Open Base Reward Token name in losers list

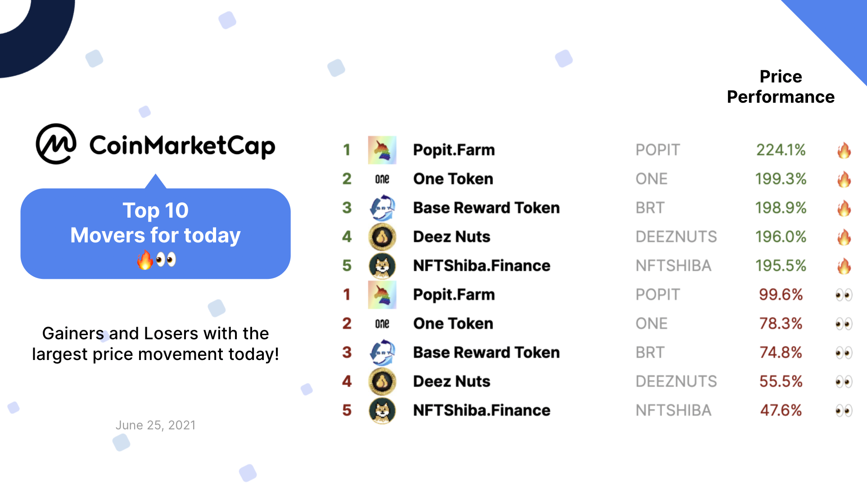[x=487, y=352]
